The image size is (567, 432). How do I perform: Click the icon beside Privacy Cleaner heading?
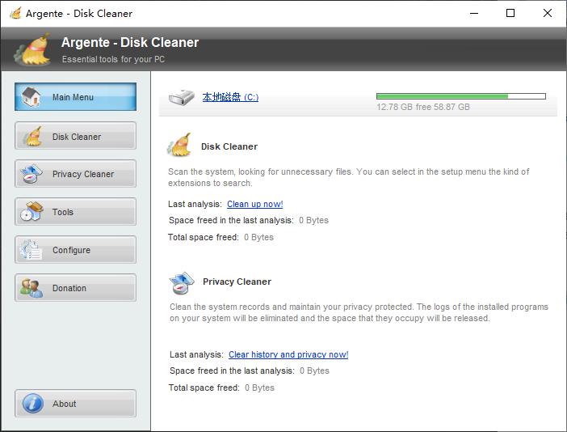[182, 283]
